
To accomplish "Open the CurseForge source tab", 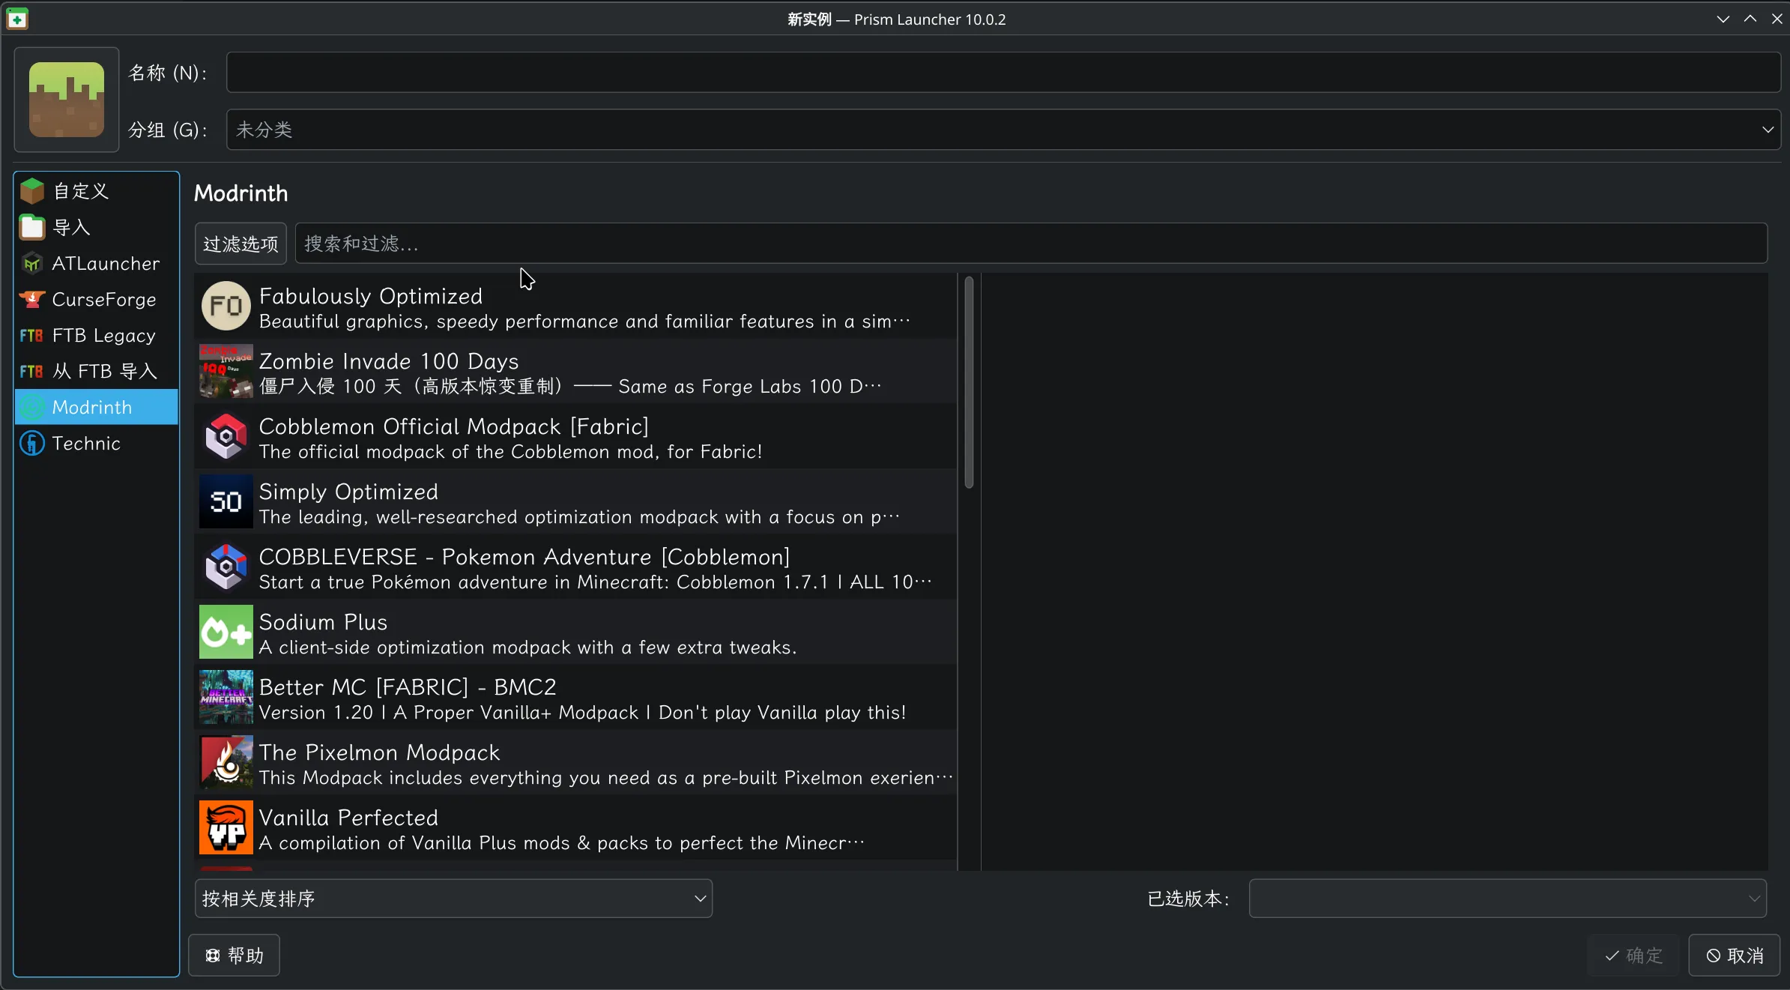I will [97, 299].
